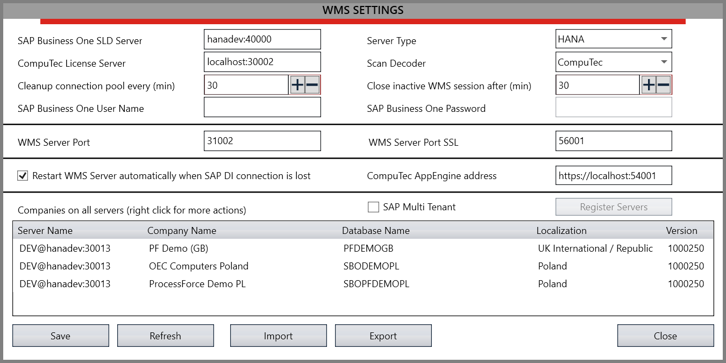Export settings using the Export button
The width and height of the screenshot is (726, 363).
pos(383,335)
